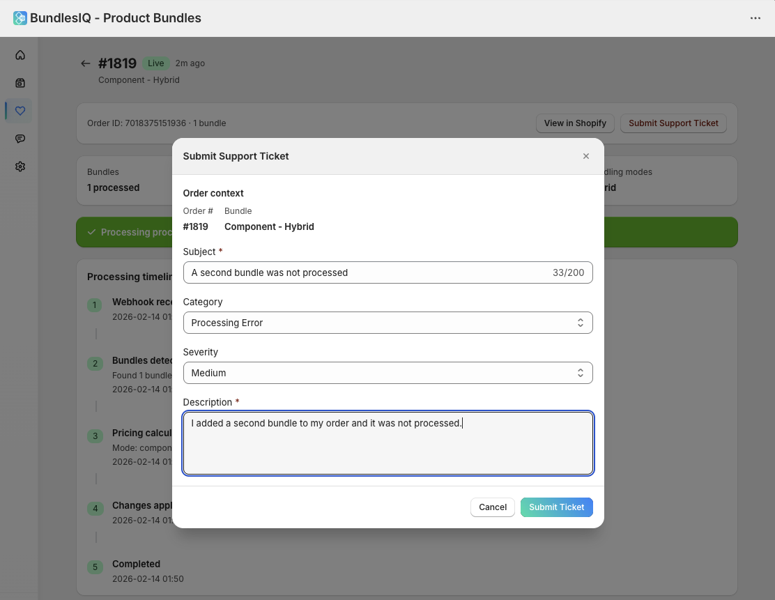This screenshot has width=775, height=600.
Task: Click the Severity selector chevron control
Action: click(581, 373)
